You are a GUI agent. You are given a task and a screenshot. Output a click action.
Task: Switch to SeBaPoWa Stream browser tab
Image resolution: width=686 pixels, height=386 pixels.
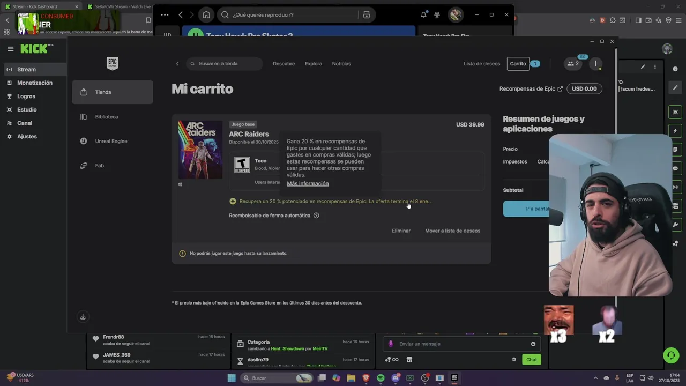pyautogui.click(x=119, y=6)
